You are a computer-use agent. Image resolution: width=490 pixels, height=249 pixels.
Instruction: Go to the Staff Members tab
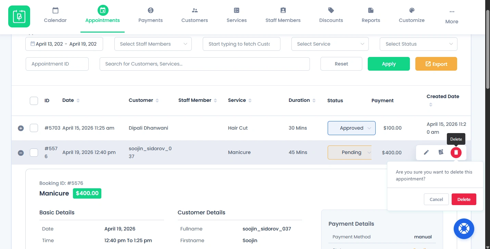click(x=283, y=16)
